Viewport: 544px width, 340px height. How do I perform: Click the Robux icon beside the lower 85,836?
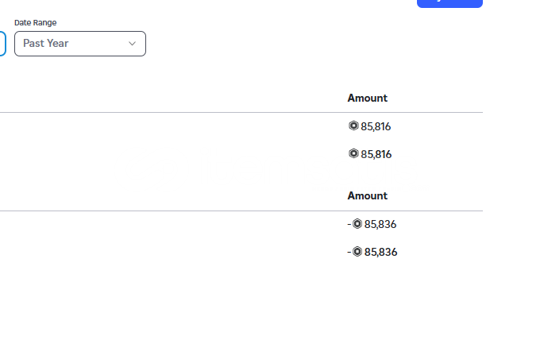[x=357, y=252]
